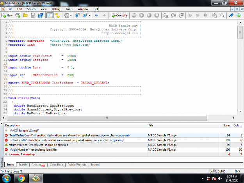Pause debugging with the pause icon
The image size is (244, 183).
(x=149, y=15)
